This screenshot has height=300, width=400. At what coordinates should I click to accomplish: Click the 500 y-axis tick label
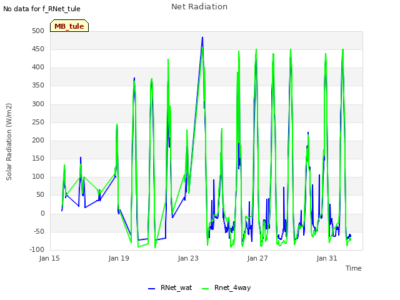tap(38, 31)
